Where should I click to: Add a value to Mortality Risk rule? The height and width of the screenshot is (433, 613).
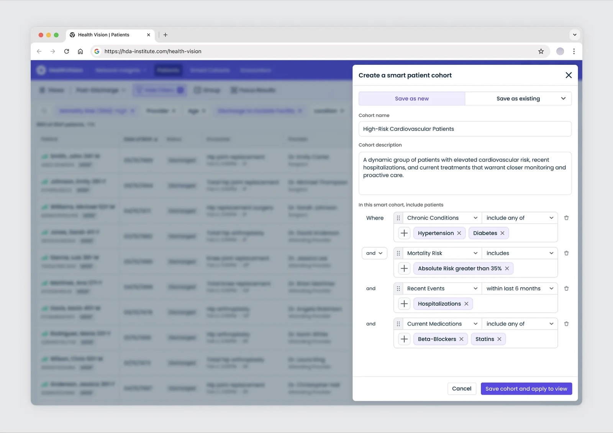[404, 268]
